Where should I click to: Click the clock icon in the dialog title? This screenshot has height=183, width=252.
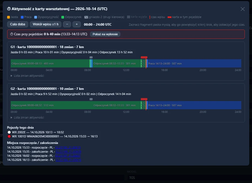pos(9,9)
